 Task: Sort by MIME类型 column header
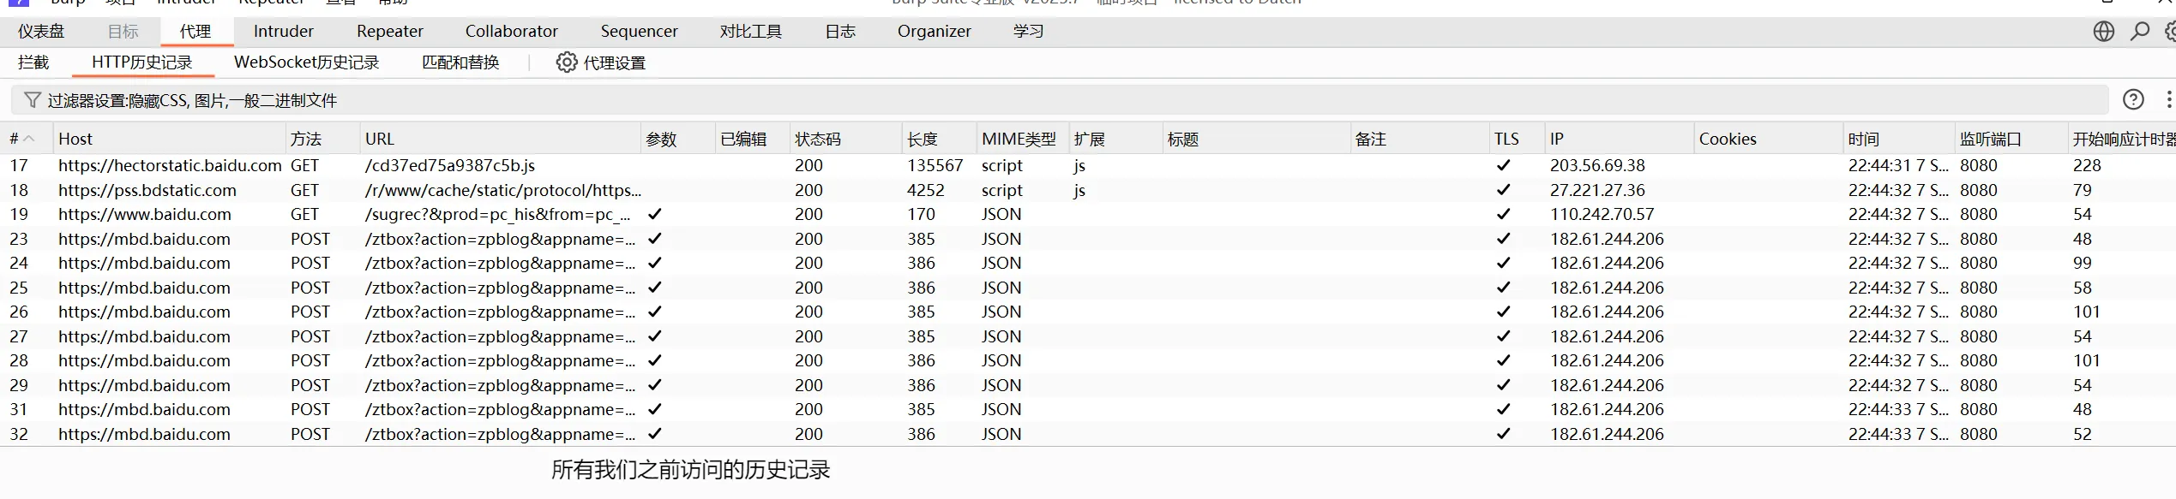click(x=1018, y=139)
